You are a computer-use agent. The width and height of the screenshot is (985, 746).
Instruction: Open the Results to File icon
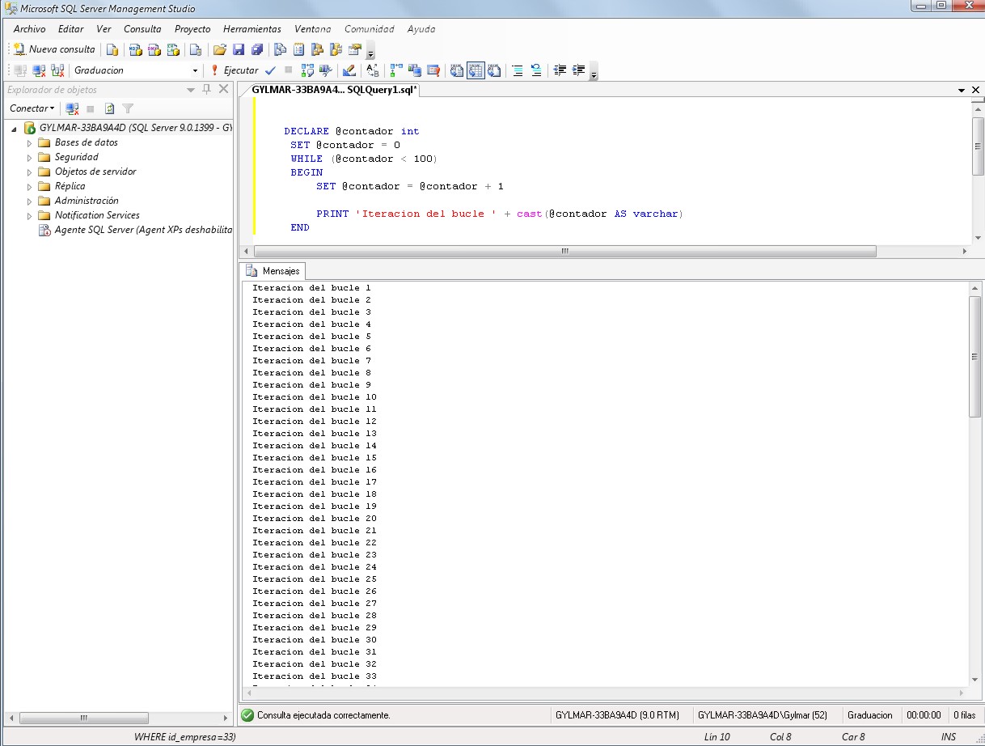pos(494,70)
